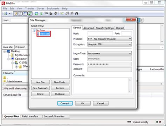Click the Host field in Site Manager
This screenshot has width=166, height=126.
100,34
